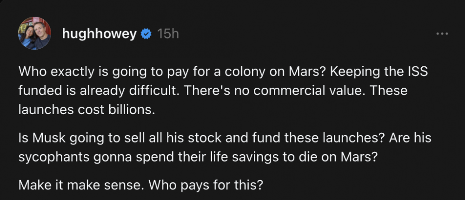Open hughhowey's profile picture
The height and width of the screenshot is (200, 465).
point(34,34)
